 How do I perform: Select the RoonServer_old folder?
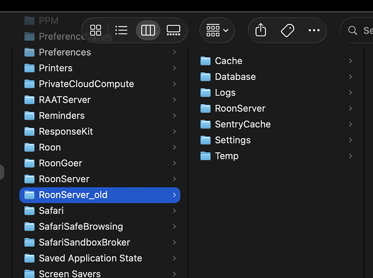pyautogui.click(x=73, y=195)
